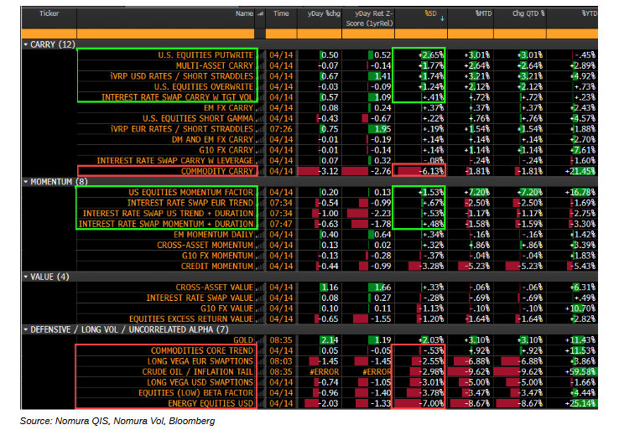Collapse the VALUE (4) group

[x=27, y=276]
